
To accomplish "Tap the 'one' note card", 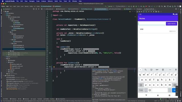I will (158, 30).
